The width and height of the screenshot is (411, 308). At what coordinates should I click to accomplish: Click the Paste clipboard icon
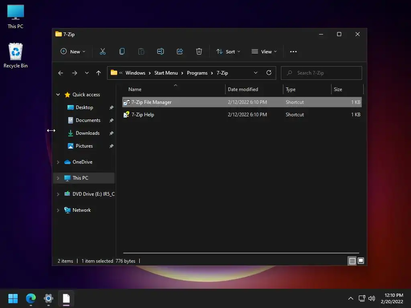pyautogui.click(x=141, y=52)
